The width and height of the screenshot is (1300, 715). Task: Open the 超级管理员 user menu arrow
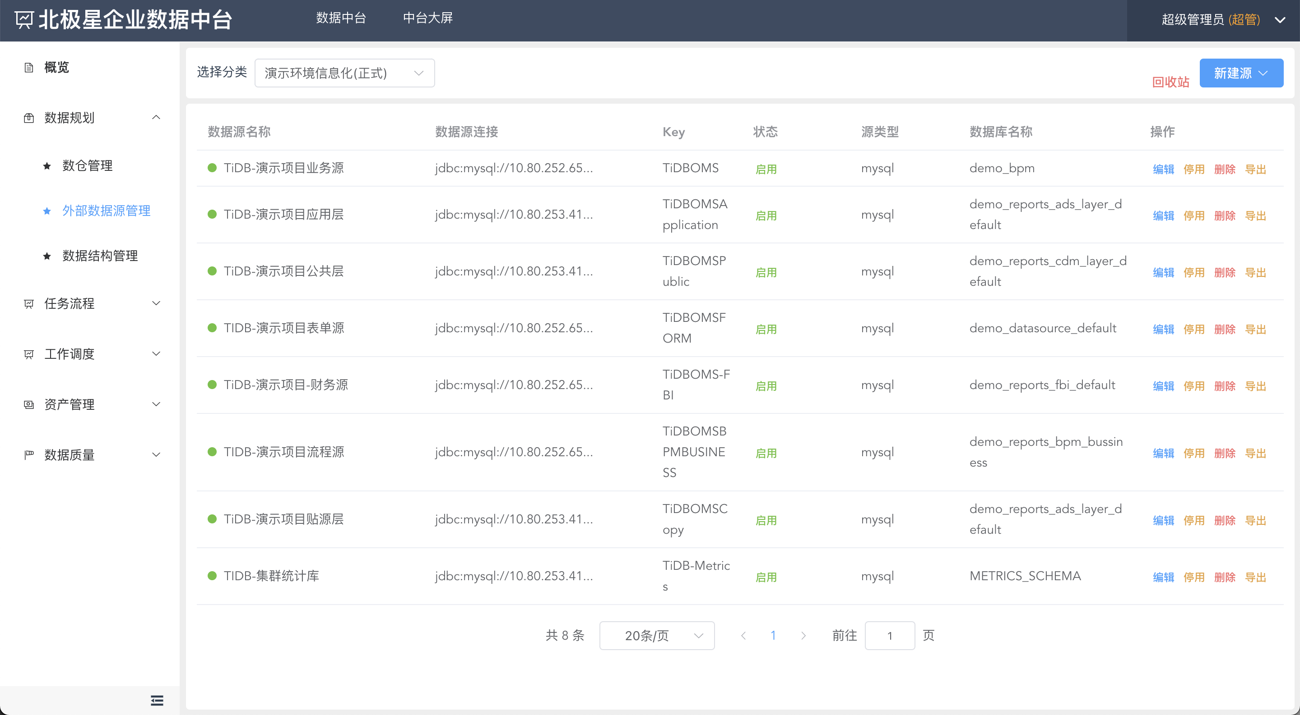[x=1280, y=20]
